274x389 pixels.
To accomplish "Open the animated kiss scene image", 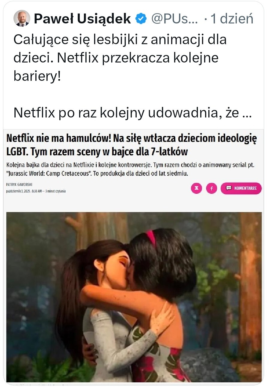I will pos(134,297).
